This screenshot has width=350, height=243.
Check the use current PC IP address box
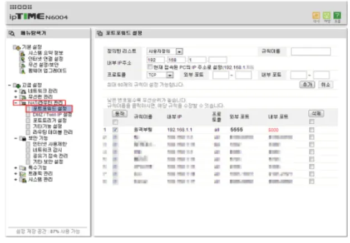[150, 67]
